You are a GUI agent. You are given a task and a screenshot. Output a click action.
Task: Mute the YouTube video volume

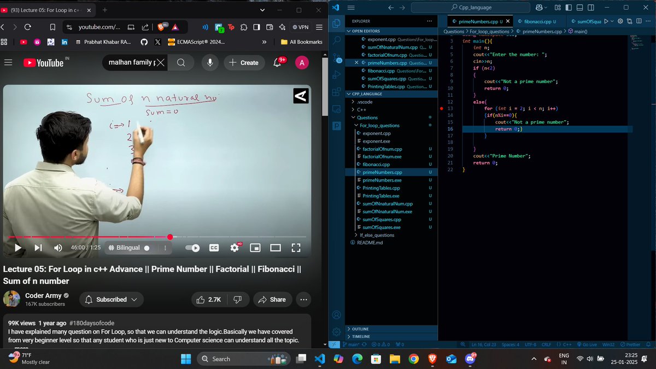pyautogui.click(x=57, y=248)
